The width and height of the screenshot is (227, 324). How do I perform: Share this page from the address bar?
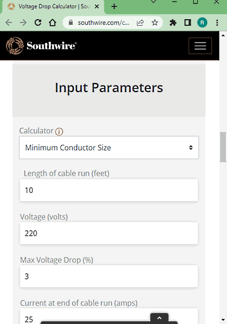click(140, 22)
